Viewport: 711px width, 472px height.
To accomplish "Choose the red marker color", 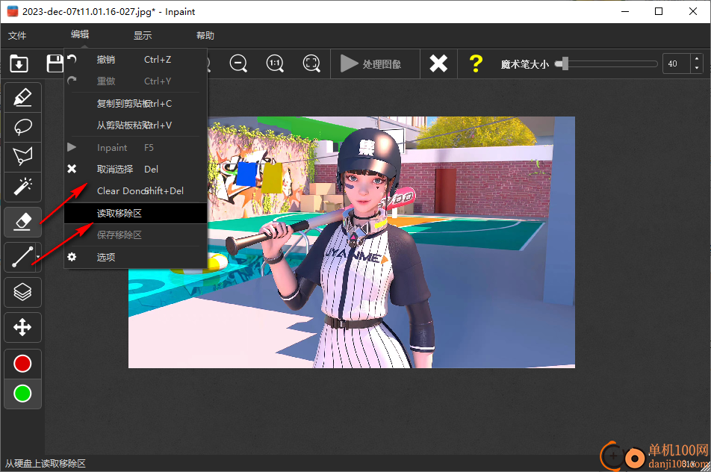I will (22, 364).
